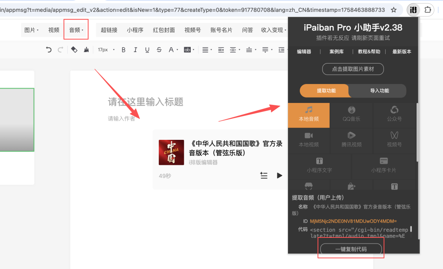Screen dimensions: 443x269
Task: Open the text alignment dropdown
Action: point(207,50)
